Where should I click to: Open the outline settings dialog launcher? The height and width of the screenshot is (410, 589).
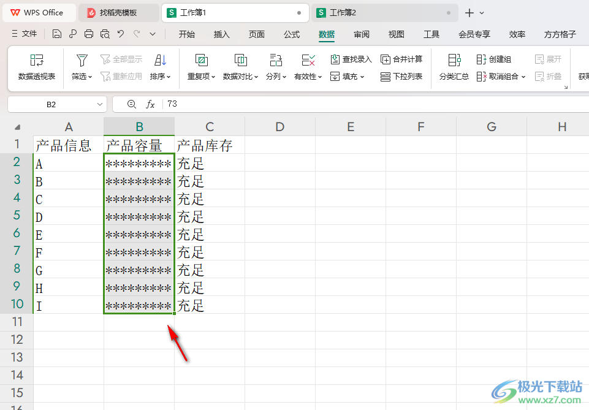coord(566,87)
